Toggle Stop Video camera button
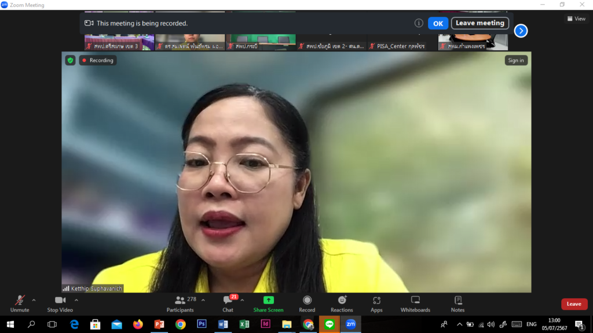This screenshot has height=333, width=593. tap(60, 304)
